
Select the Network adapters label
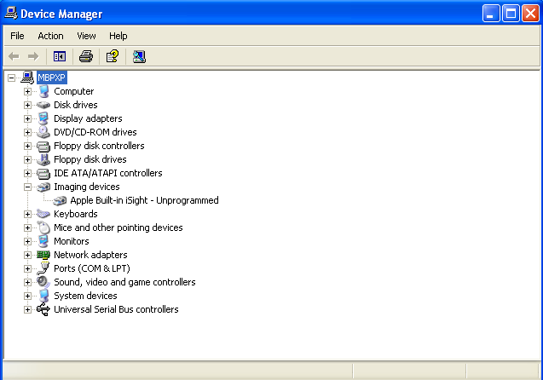[90, 255]
